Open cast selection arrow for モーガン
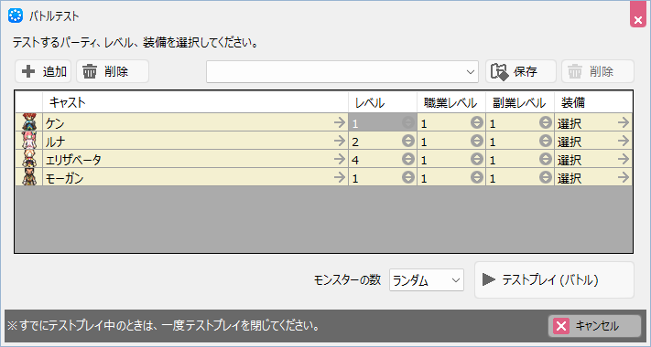 tap(339, 177)
